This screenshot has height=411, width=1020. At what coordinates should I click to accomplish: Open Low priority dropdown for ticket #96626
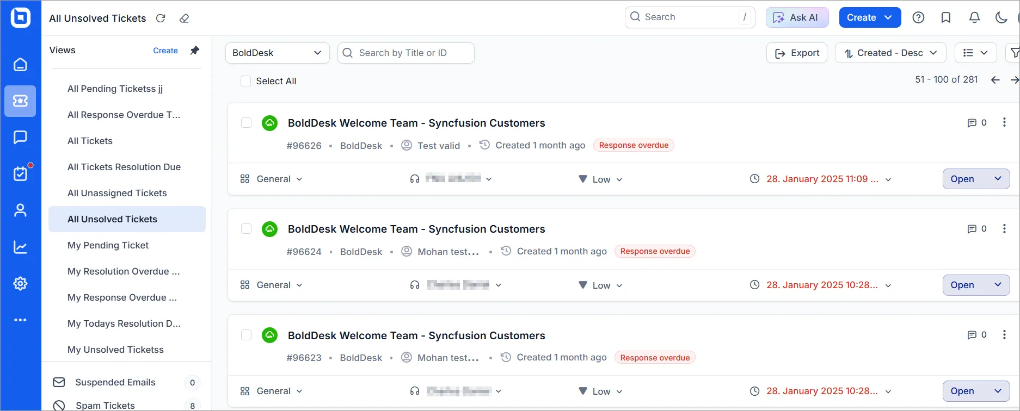pos(601,179)
